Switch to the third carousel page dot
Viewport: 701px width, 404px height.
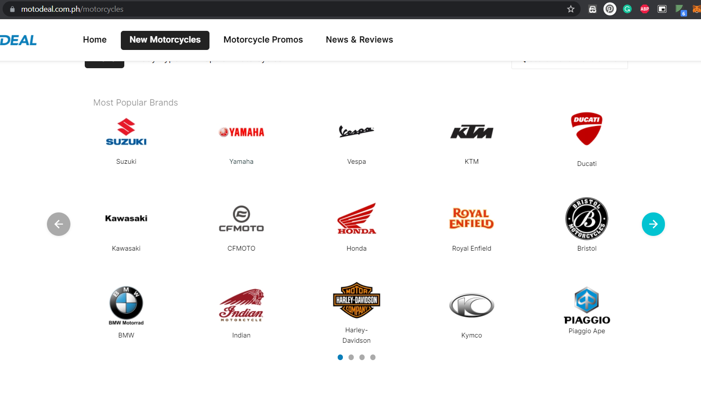[362, 358]
